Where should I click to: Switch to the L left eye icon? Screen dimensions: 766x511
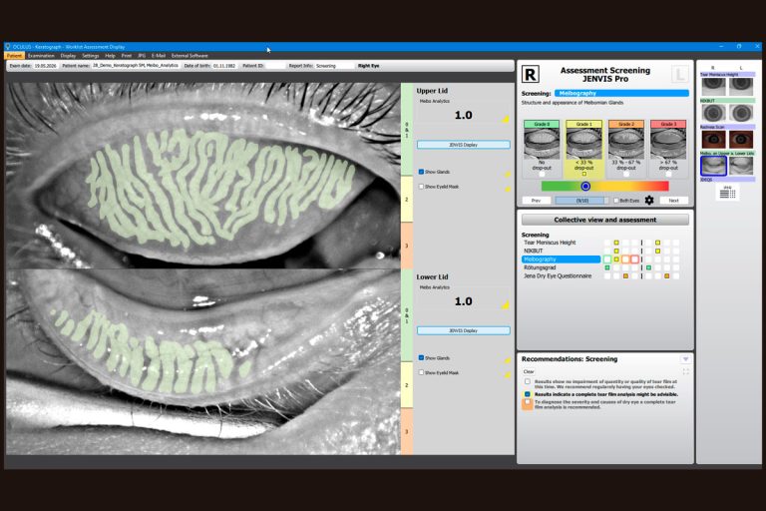679,74
